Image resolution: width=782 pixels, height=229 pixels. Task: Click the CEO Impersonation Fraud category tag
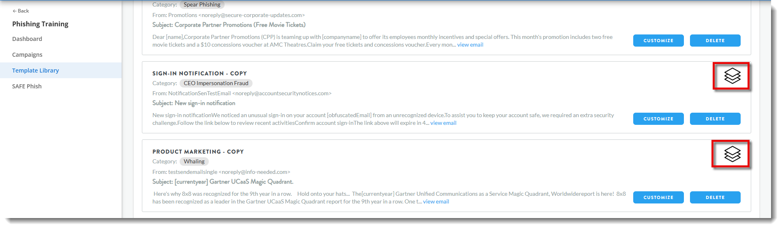216,83
